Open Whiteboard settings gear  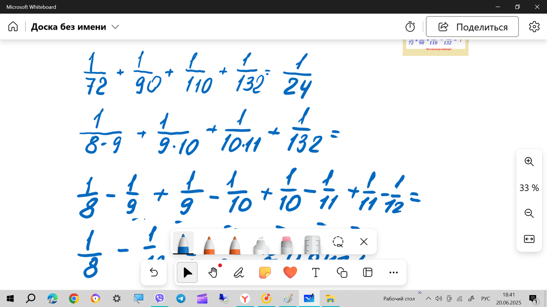coord(534,27)
